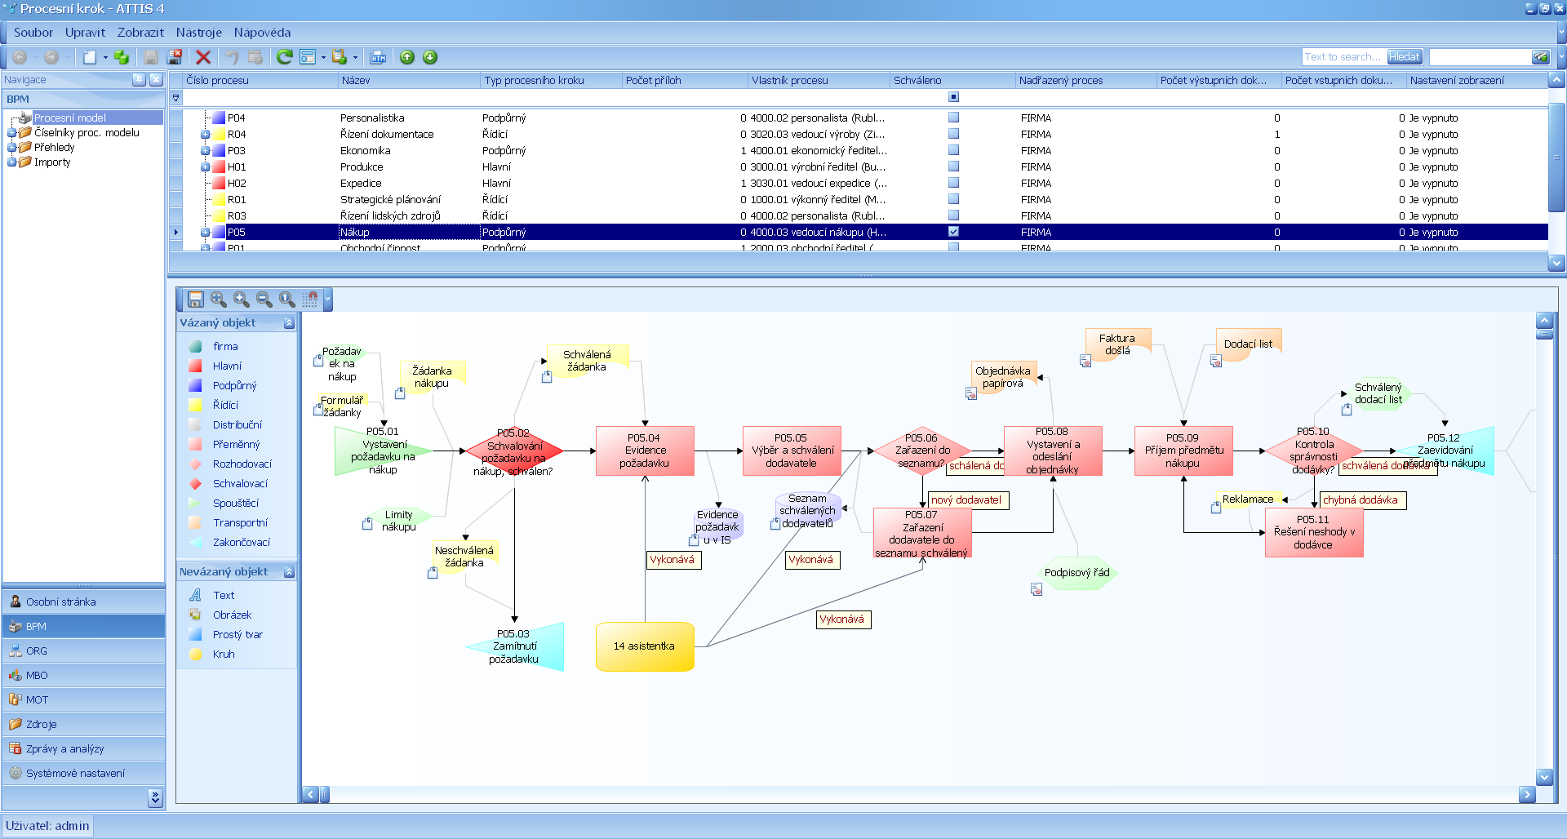This screenshot has width=1567, height=839.
Task: Collapse the Nevázaný objekt panel
Action: (289, 572)
